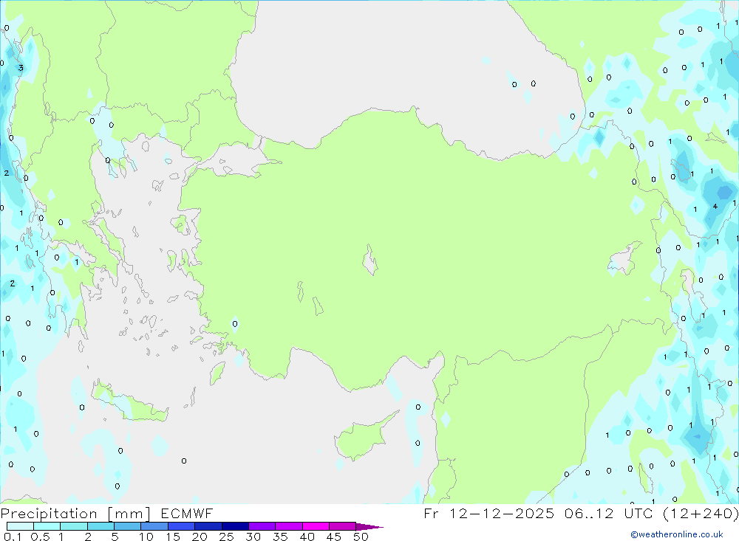Image resolution: width=739 pixels, height=541 pixels.
Task: Click the '(12+240)' forecast step text
Action: coord(701,513)
